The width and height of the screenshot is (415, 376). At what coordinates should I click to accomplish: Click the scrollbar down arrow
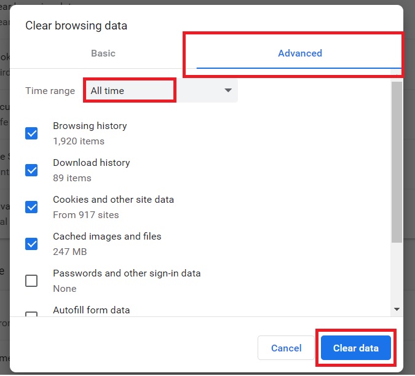(x=397, y=309)
